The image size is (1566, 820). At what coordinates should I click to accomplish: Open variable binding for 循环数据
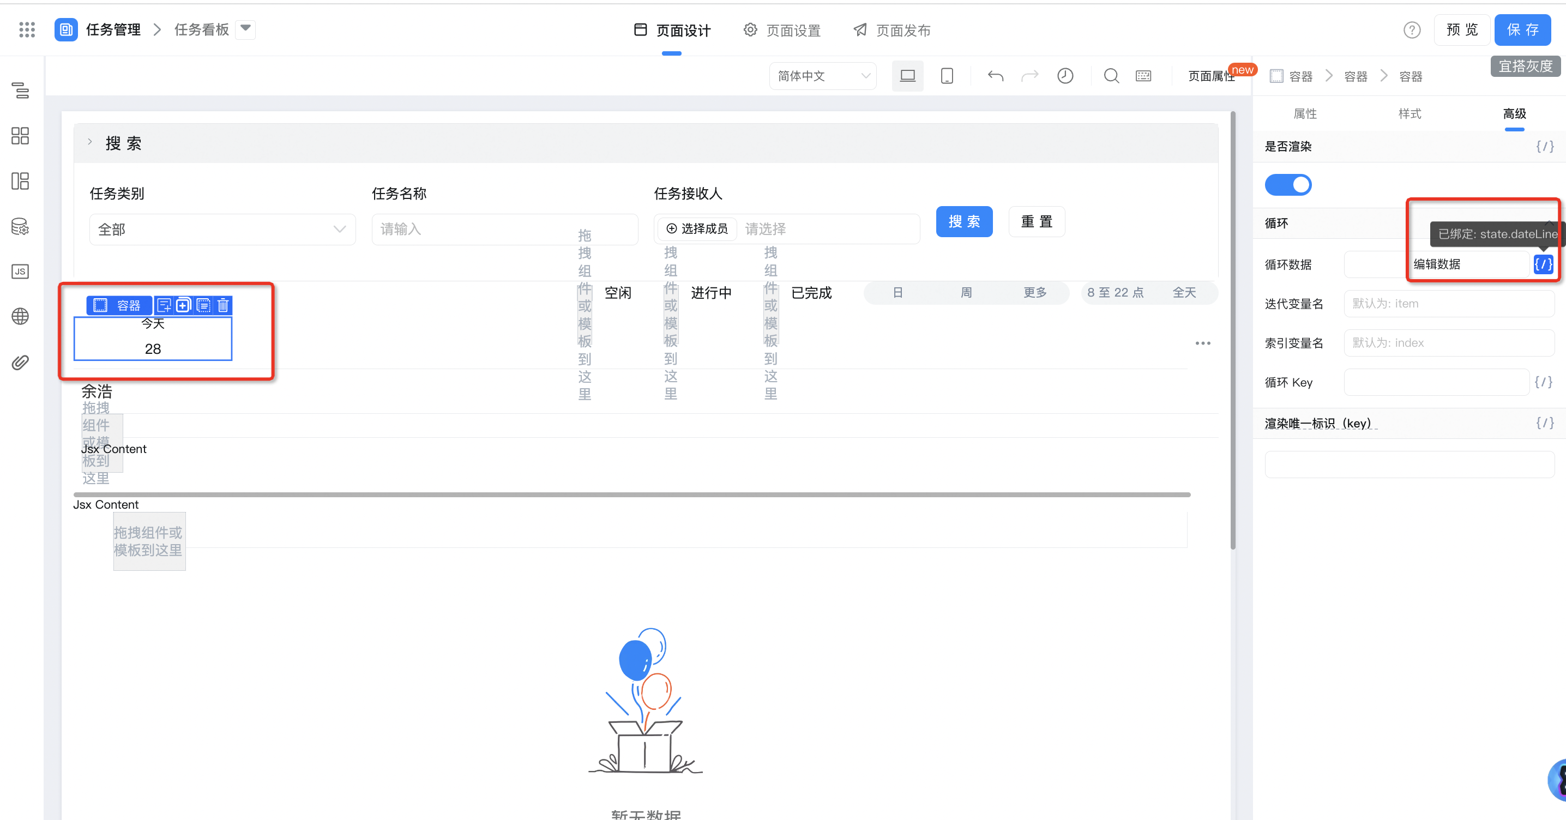[x=1543, y=264]
